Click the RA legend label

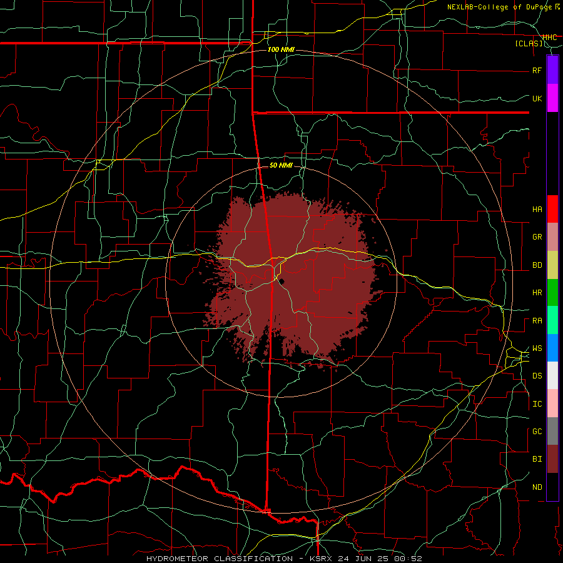coord(537,321)
